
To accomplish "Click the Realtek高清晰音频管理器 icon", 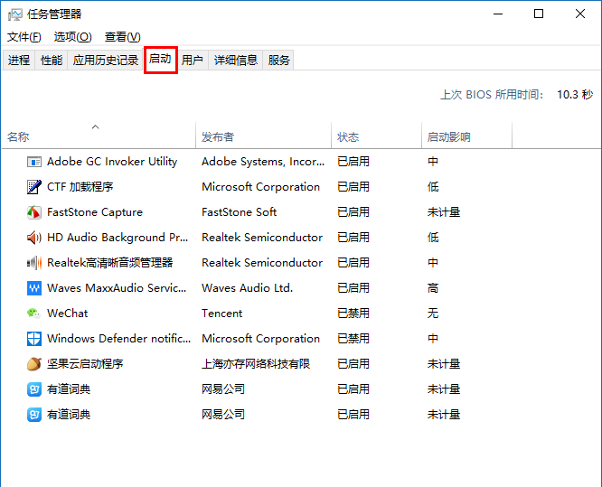I will pos(34,263).
